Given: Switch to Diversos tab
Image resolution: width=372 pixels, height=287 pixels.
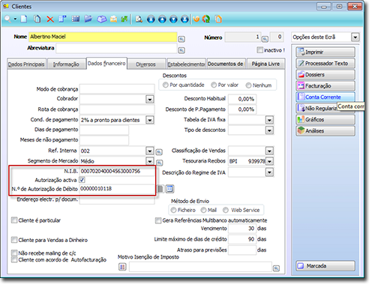Looking at the screenshot, I should click(145, 64).
